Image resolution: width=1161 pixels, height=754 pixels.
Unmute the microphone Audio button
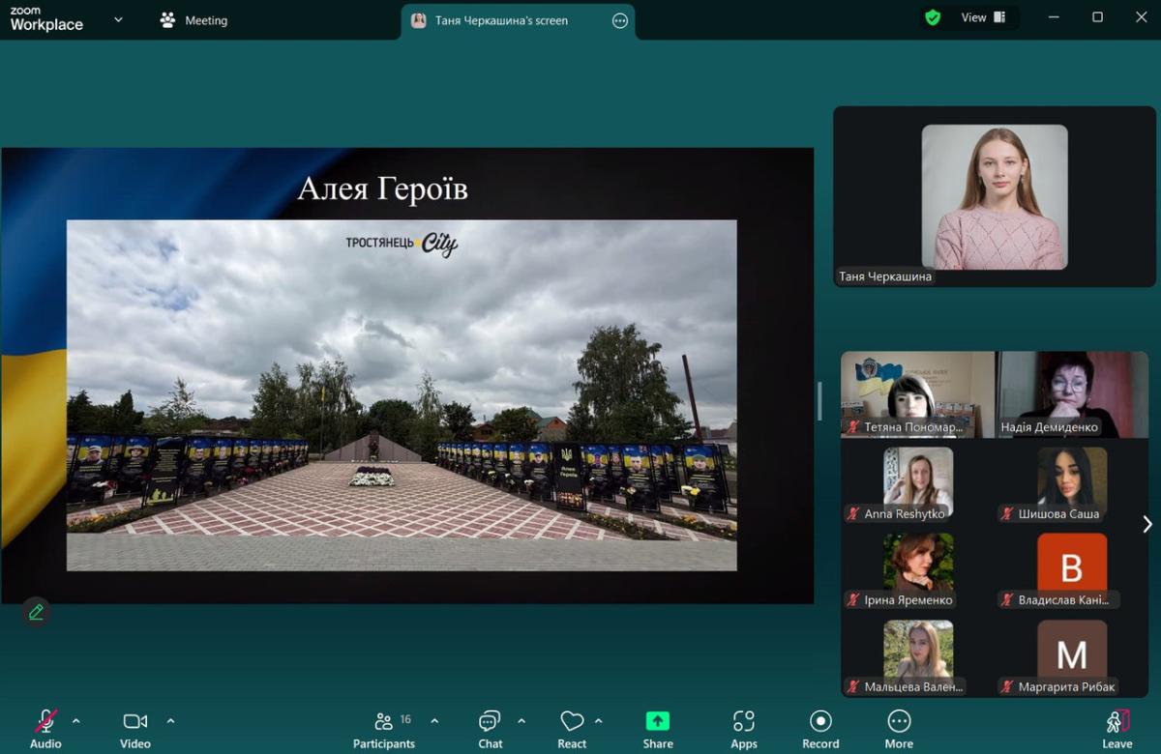[x=45, y=728]
